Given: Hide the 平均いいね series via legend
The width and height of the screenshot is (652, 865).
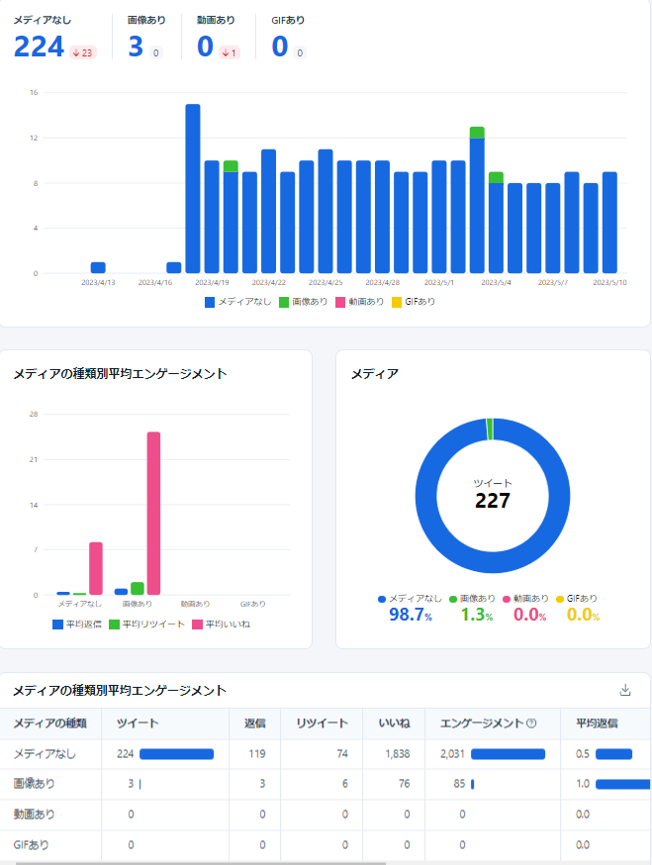Looking at the screenshot, I should point(221,625).
